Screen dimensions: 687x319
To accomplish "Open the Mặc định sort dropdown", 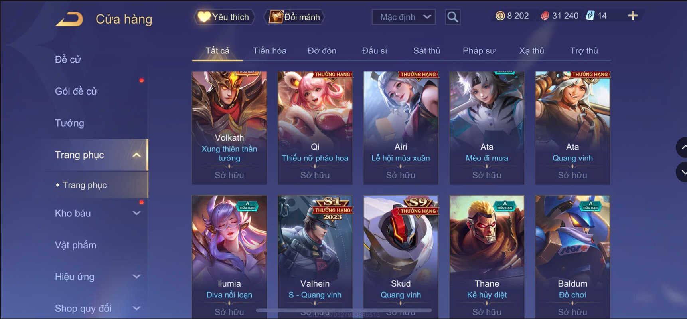I will click(403, 17).
